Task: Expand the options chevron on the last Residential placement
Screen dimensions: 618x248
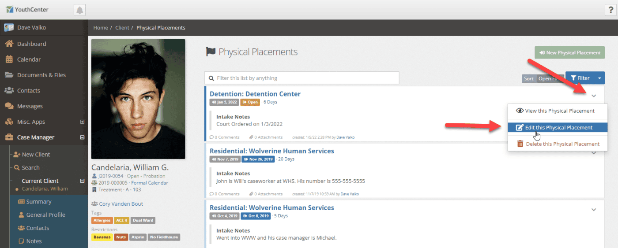Action: click(594, 210)
